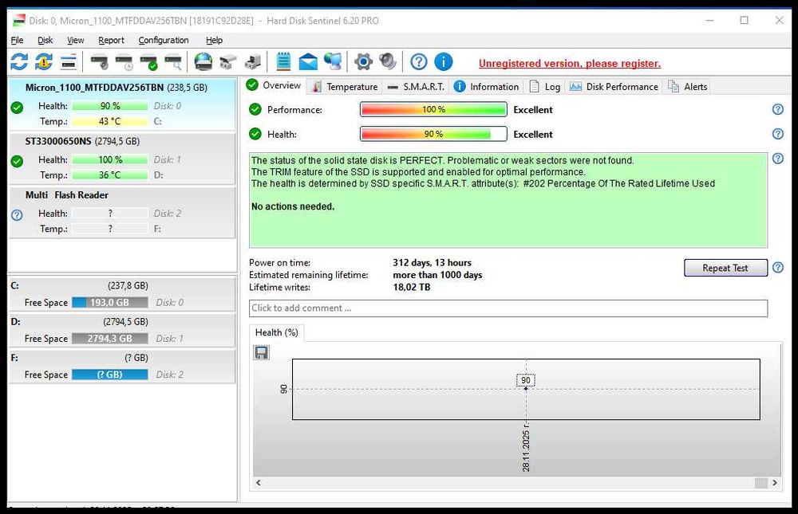Image resolution: width=798 pixels, height=514 pixels.
Task: Click chart scrollbar left arrow
Action: tap(259, 482)
